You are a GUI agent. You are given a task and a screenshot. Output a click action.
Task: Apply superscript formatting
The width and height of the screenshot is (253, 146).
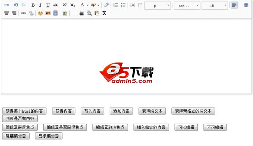(x=65, y=5)
